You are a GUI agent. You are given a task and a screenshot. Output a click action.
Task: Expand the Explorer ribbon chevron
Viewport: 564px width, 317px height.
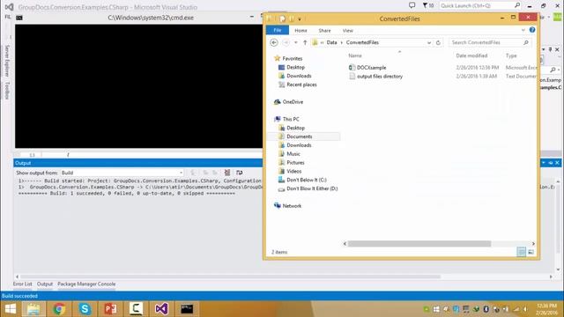[x=523, y=30]
